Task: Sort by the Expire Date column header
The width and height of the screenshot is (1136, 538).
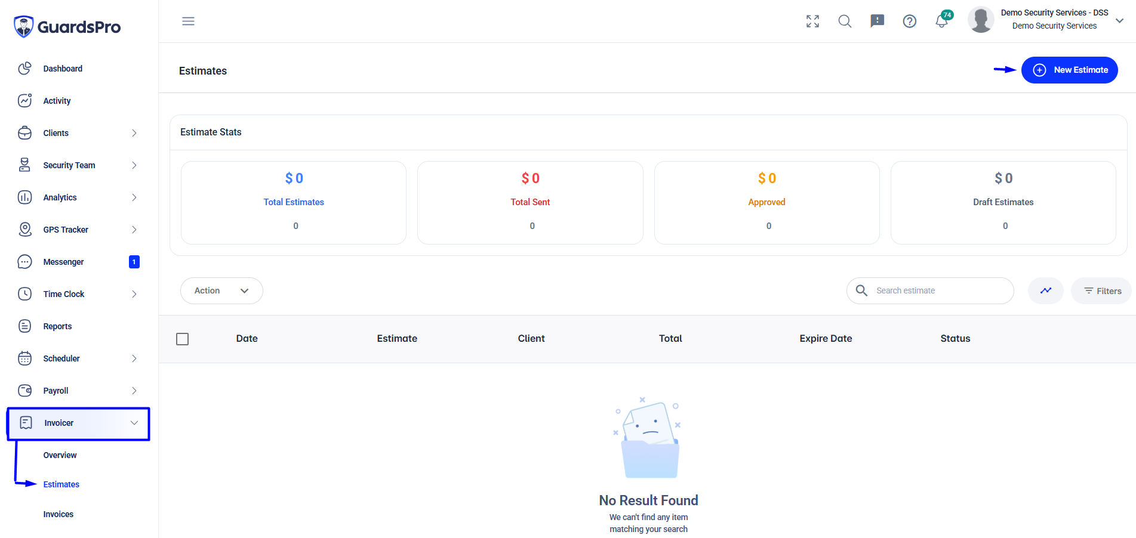Action: pos(826,338)
